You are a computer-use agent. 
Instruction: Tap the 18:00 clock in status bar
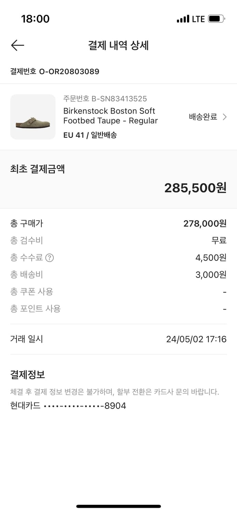point(35,19)
